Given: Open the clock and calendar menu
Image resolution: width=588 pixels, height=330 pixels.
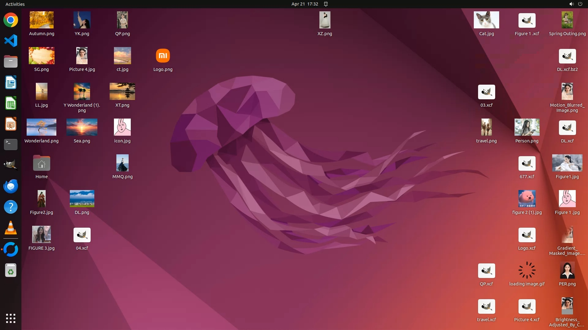Looking at the screenshot, I should [x=304, y=4].
